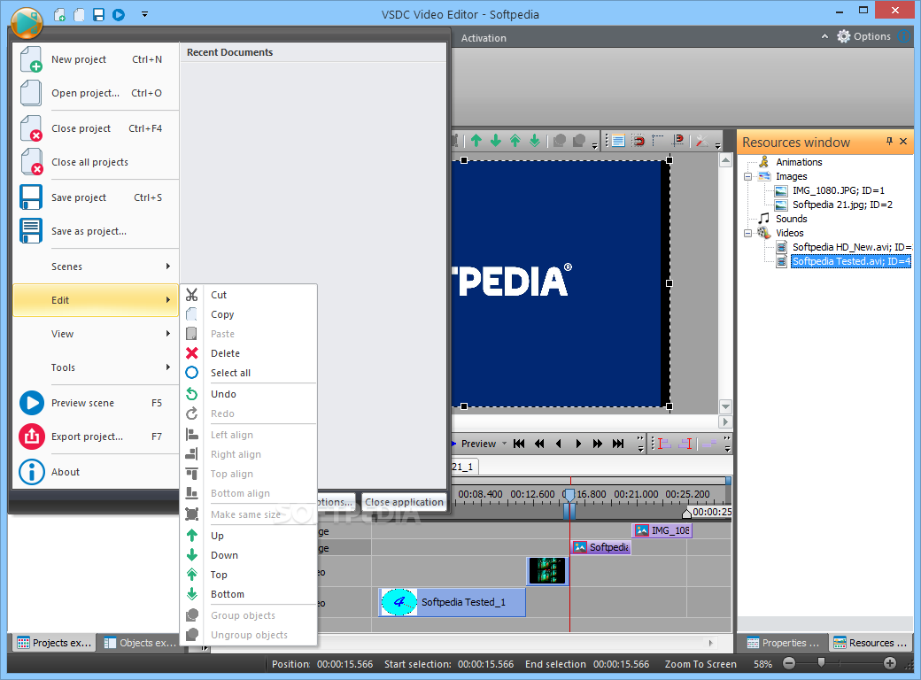Open the Options gear button

[864, 36]
